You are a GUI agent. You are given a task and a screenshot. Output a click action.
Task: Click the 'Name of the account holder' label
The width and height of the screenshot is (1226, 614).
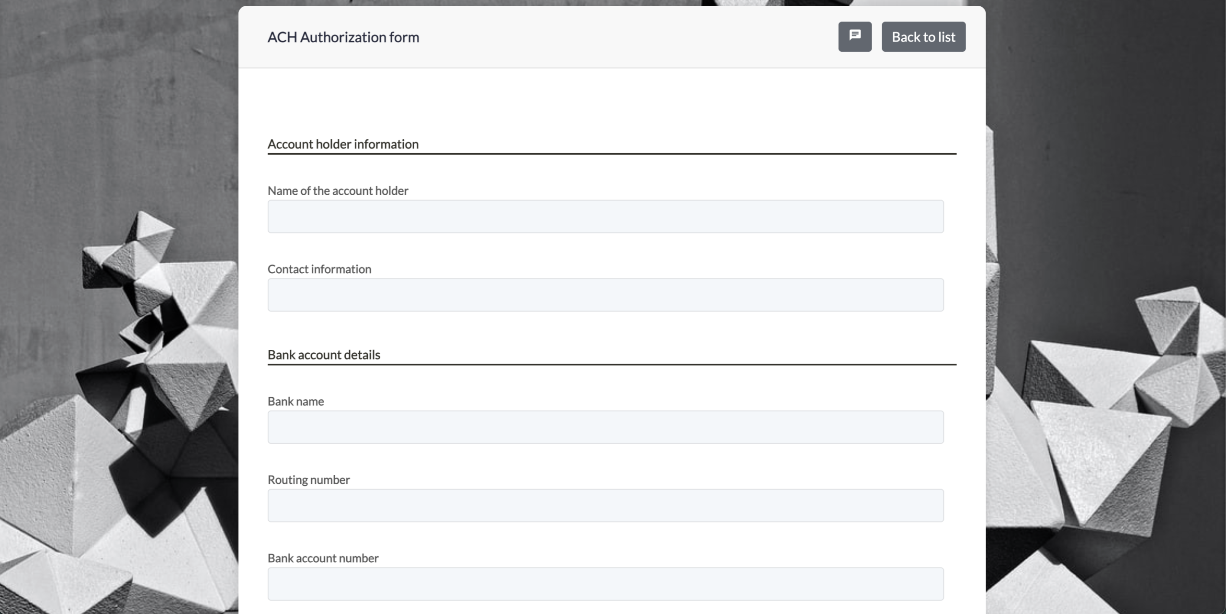coord(338,190)
